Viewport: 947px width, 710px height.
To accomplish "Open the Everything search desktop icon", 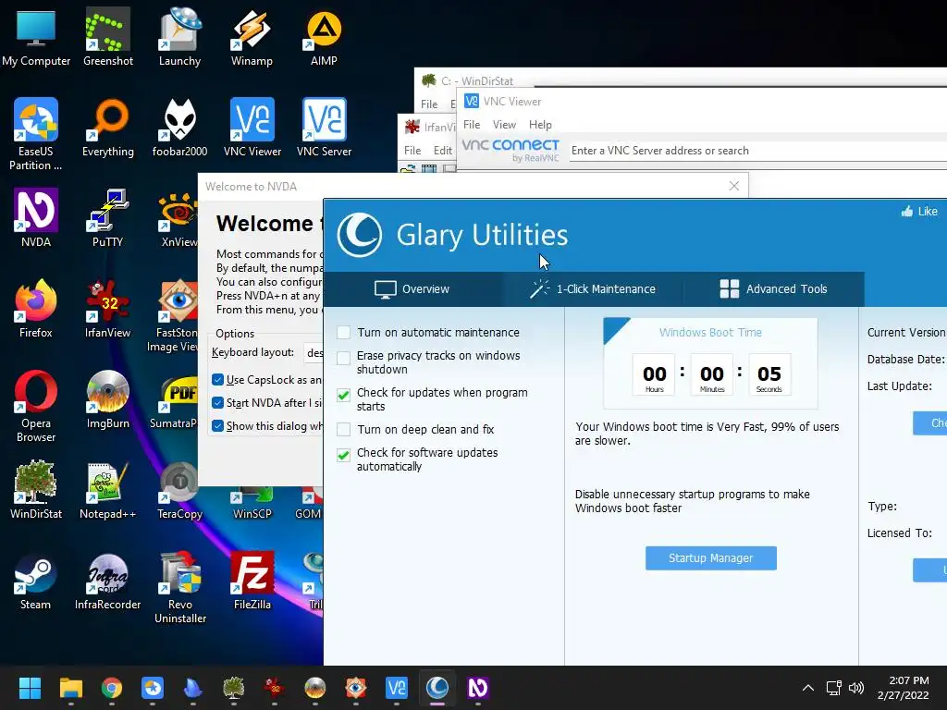I will click(x=107, y=128).
